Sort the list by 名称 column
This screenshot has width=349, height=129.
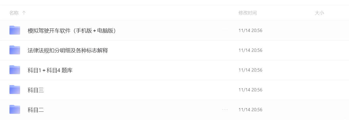(14, 13)
